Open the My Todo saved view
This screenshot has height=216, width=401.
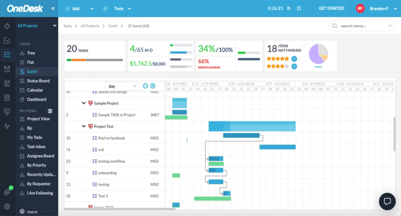35,137
